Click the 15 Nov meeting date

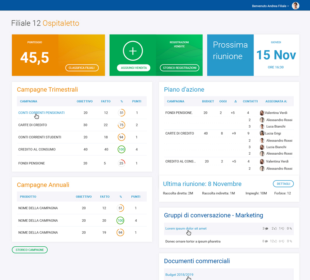tap(276, 55)
